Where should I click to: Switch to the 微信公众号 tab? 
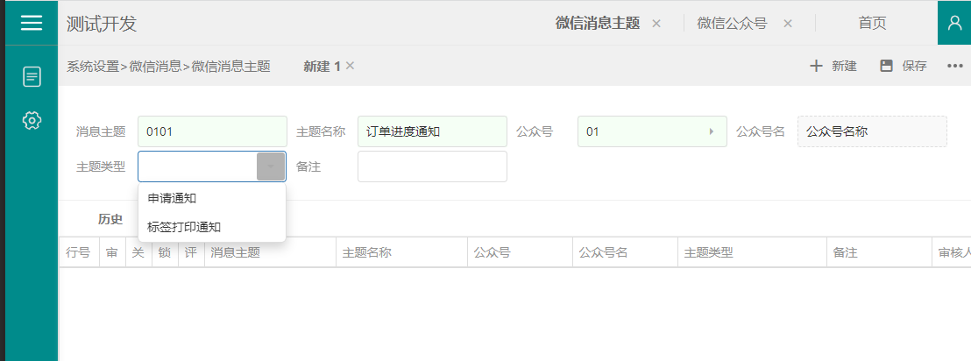pyautogui.click(x=732, y=24)
